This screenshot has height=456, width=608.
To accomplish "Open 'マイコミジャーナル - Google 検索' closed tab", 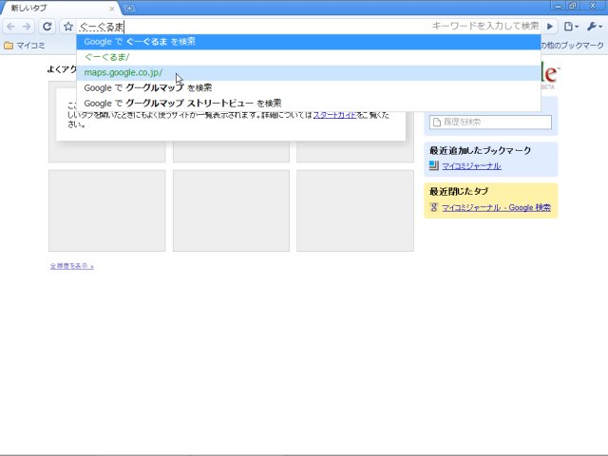I will tap(496, 207).
